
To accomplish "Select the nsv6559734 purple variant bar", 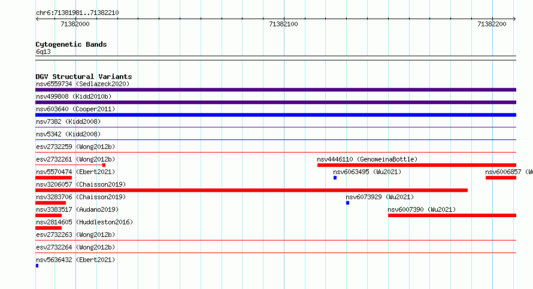I will pos(275,90).
